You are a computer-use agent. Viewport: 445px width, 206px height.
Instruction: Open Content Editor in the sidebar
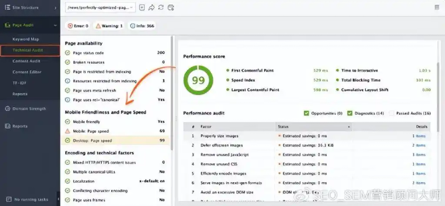coord(27,72)
